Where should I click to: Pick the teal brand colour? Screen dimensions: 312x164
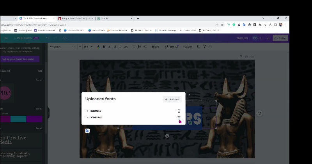(x=18, y=119)
